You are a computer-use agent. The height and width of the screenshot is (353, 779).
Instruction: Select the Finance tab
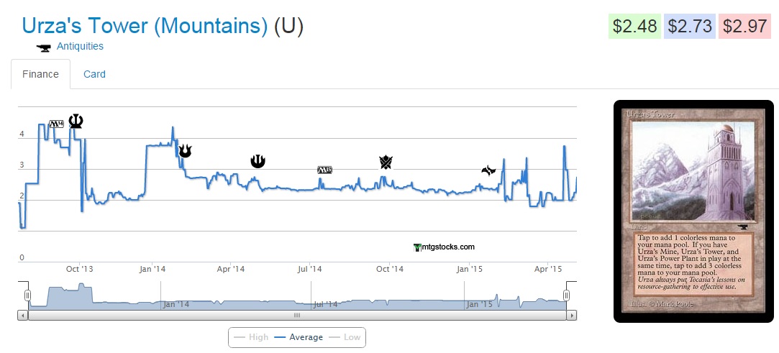click(x=40, y=74)
